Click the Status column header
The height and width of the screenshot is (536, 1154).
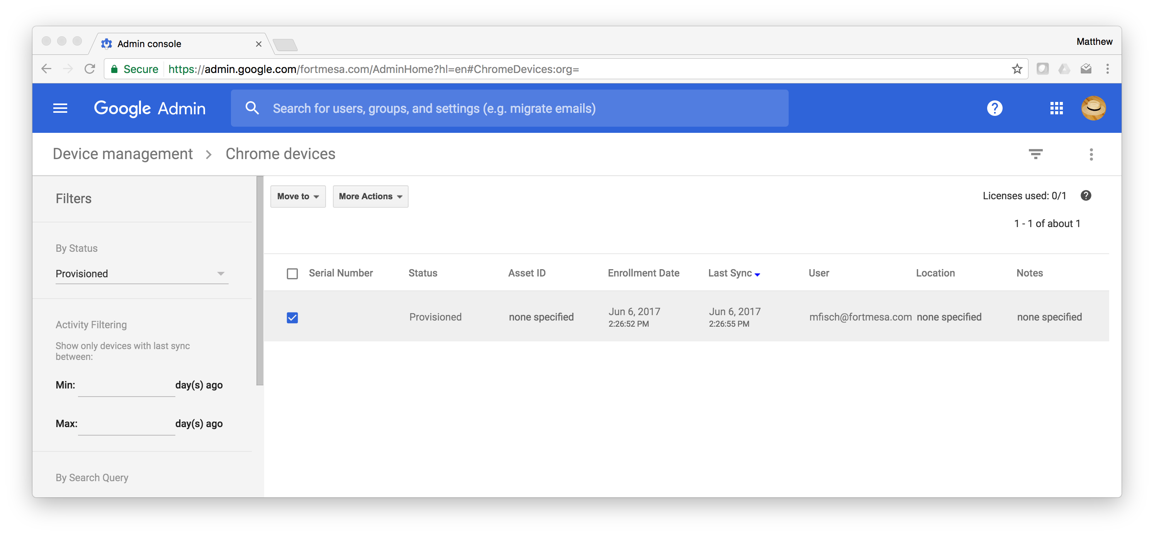tap(423, 273)
